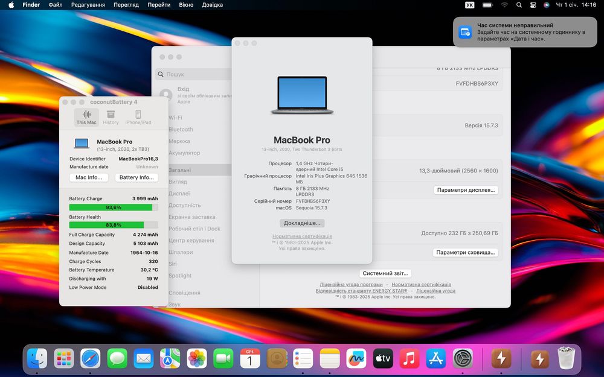Click the Battery Charge 93,6% bar
Screen dimensions: 604x377
tap(114, 208)
